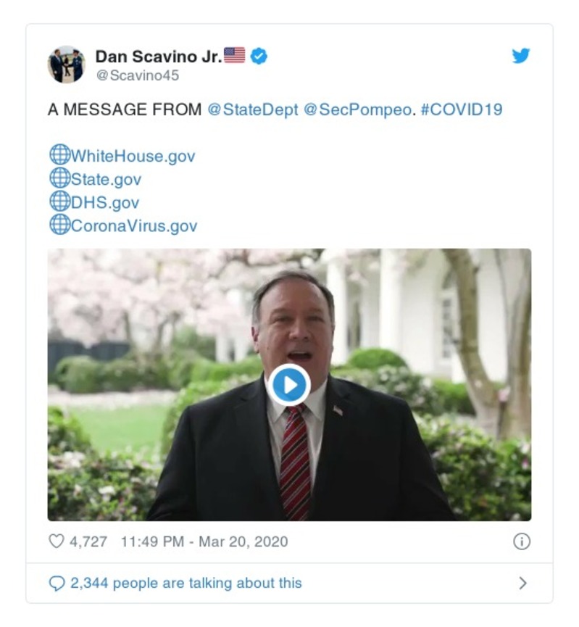Open the profile avatar picture
Image resolution: width=579 pixels, height=627 pixels.
pos(67,65)
